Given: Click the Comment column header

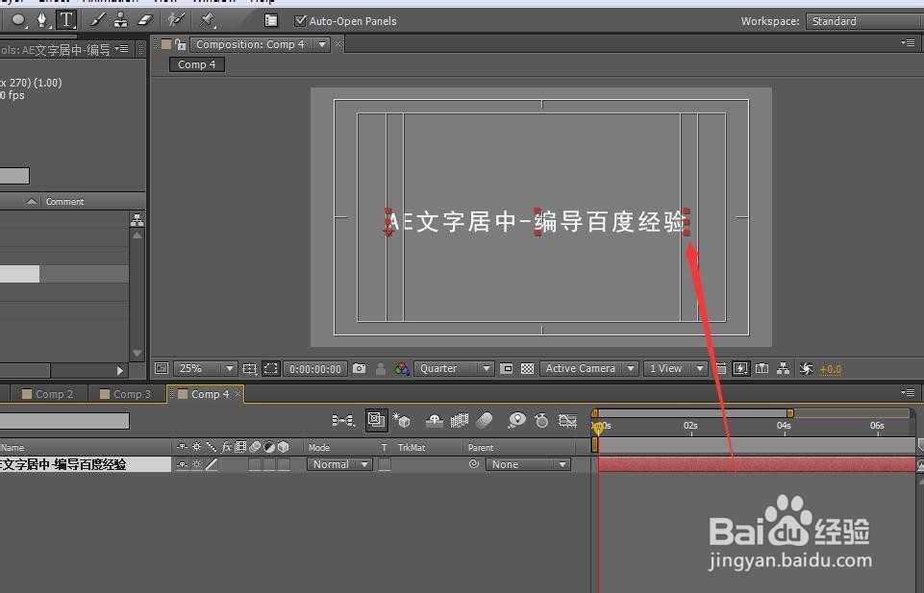Looking at the screenshot, I should click(64, 202).
